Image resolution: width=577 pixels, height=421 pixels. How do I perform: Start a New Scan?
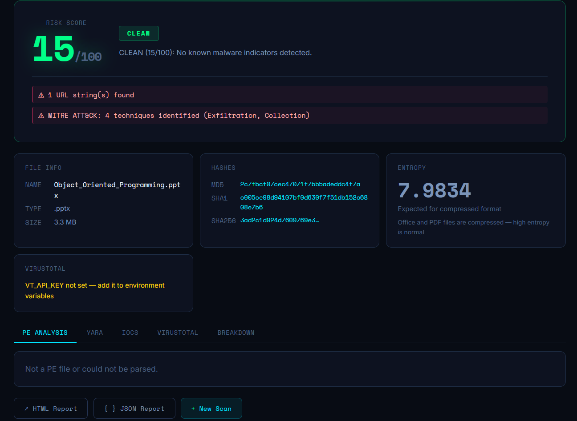pyautogui.click(x=211, y=409)
